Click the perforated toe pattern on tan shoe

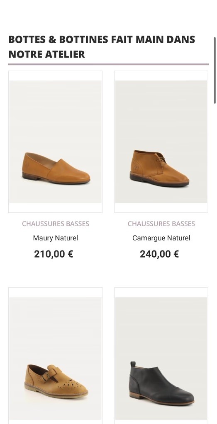71,384
